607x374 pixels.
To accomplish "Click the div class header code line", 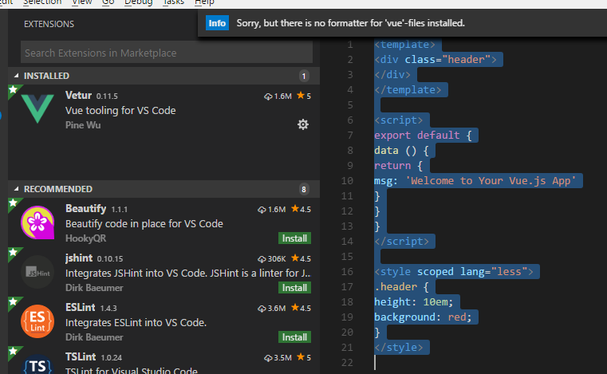I will [x=436, y=60].
